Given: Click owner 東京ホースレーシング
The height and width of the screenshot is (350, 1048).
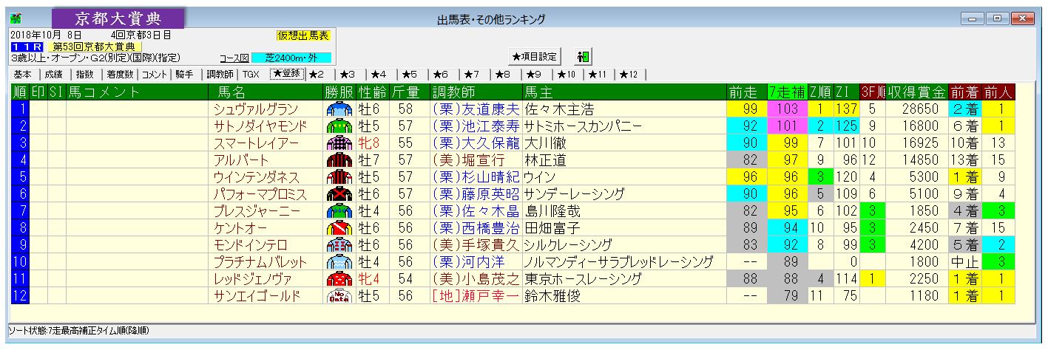Looking at the screenshot, I should 584,279.
